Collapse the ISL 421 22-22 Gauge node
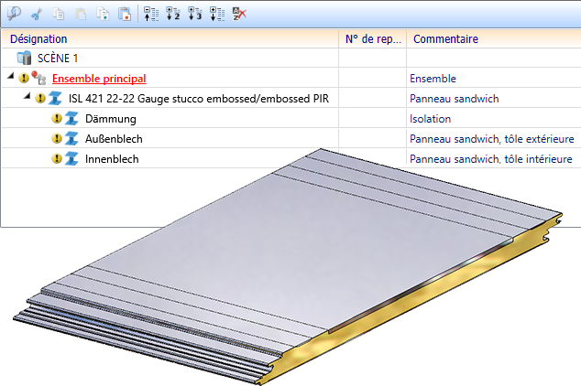 [x=27, y=96]
